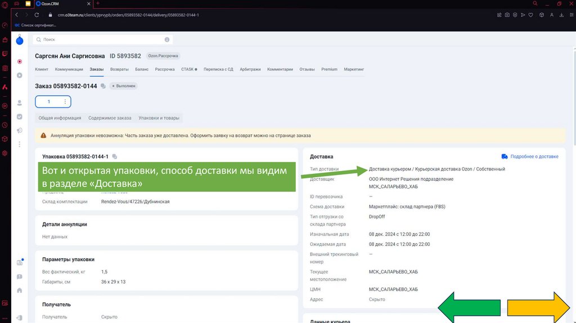Switch to the Отзывы tab
The width and height of the screenshot is (576, 323).
[x=307, y=69]
